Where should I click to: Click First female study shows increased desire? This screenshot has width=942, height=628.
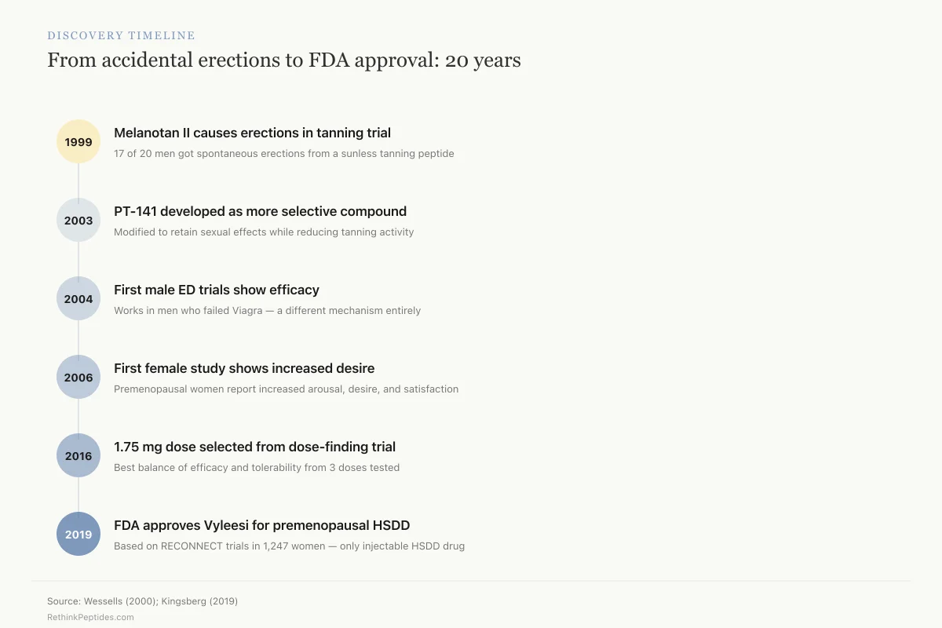(x=244, y=368)
